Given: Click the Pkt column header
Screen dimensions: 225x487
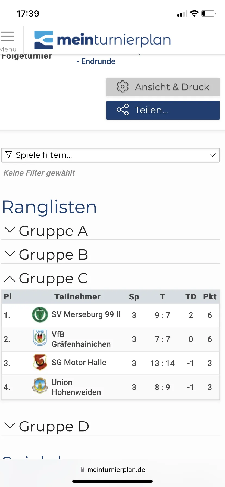Looking at the screenshot, I should (x=210, y=297).
